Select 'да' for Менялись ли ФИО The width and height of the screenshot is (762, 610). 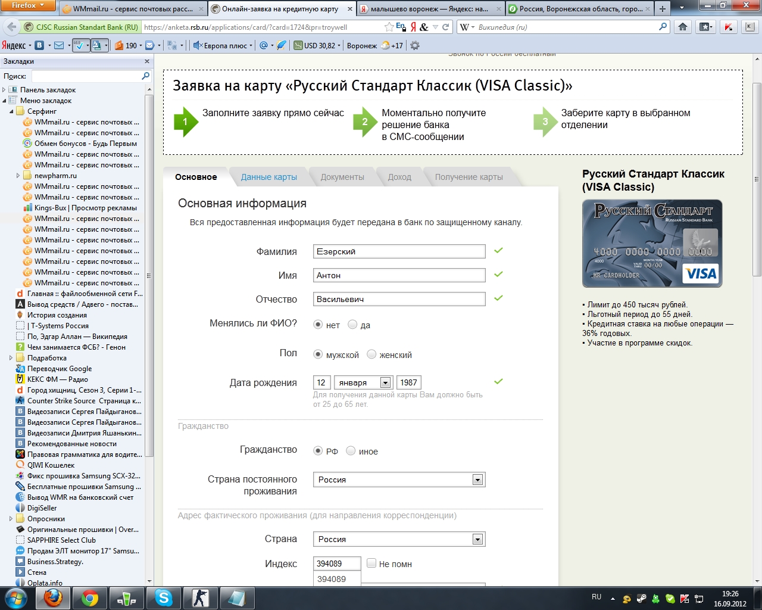pyautogui.click(x=352, y=325)
